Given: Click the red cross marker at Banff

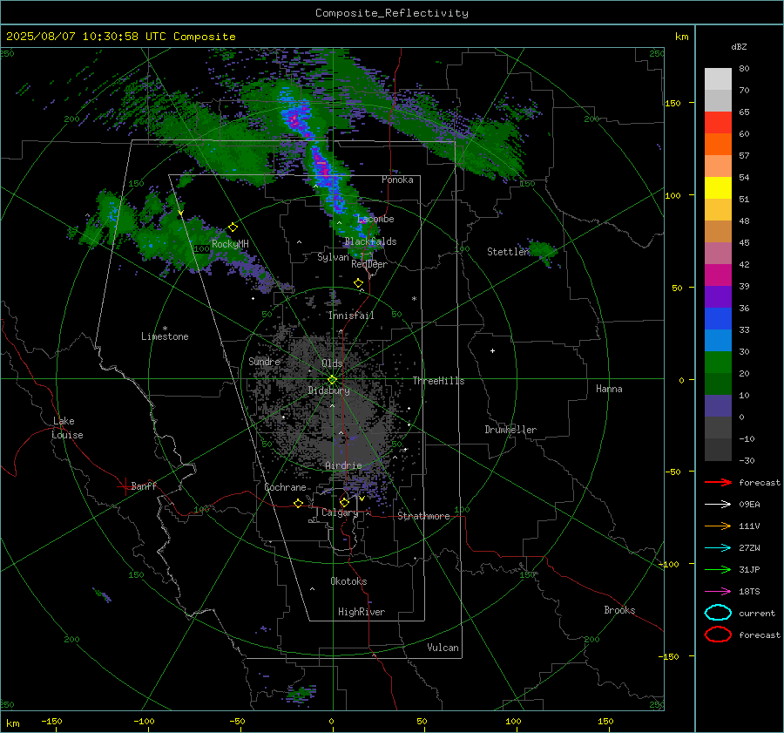Looking at the screenshot, I should coord(125,486).
